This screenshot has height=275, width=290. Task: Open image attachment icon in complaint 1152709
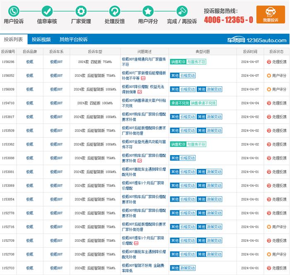[x=136, y=243]
